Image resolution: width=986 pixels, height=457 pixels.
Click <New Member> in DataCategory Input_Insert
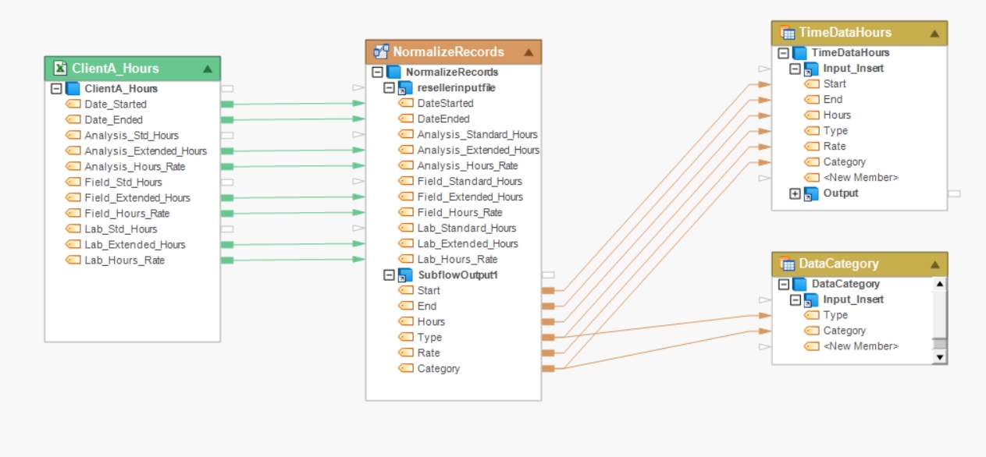click(861, 346)
